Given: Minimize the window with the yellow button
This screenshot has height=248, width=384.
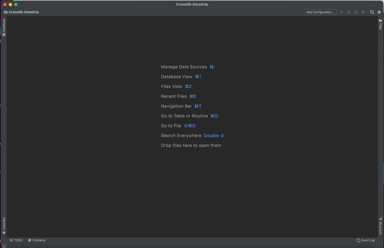Looking at the screenshot, I should click(10, 4).
